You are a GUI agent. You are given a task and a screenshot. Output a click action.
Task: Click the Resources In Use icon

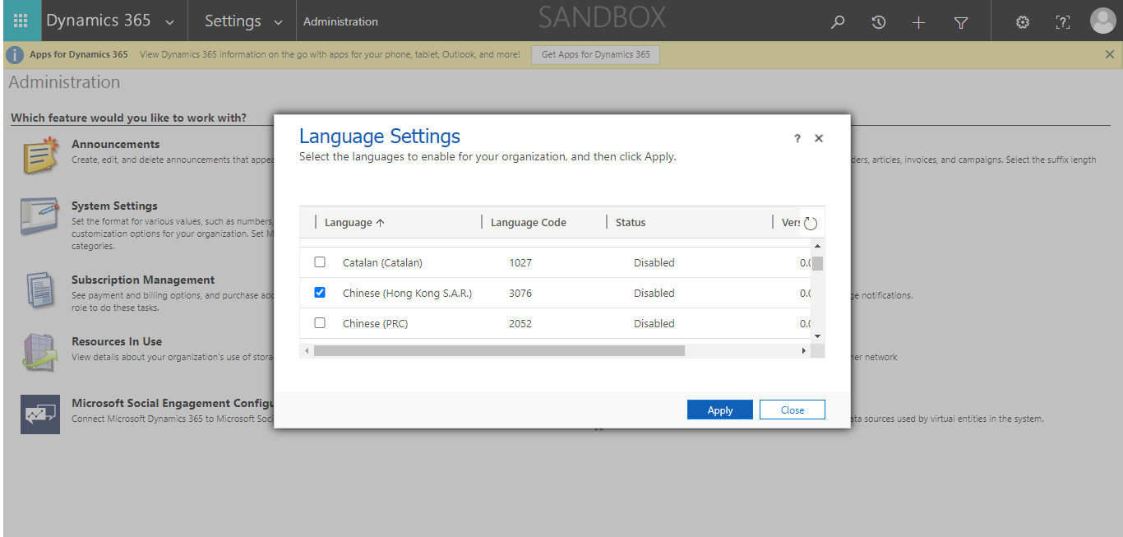(x=40, y=353)
